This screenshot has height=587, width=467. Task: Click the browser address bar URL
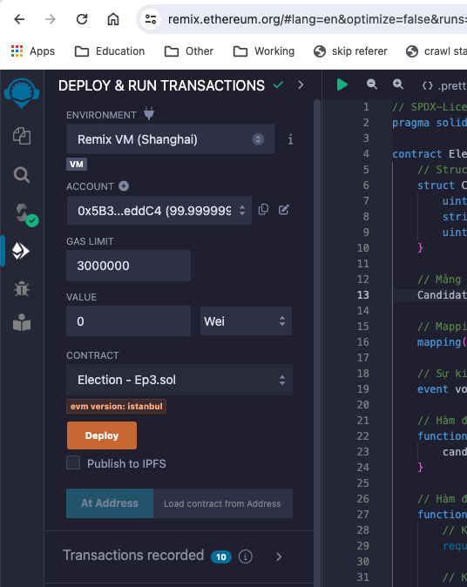(x=317, y=19)
